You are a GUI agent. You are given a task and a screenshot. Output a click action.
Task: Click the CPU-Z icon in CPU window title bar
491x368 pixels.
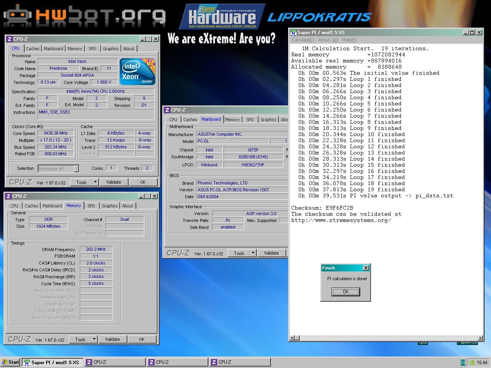tap(10, 39)
